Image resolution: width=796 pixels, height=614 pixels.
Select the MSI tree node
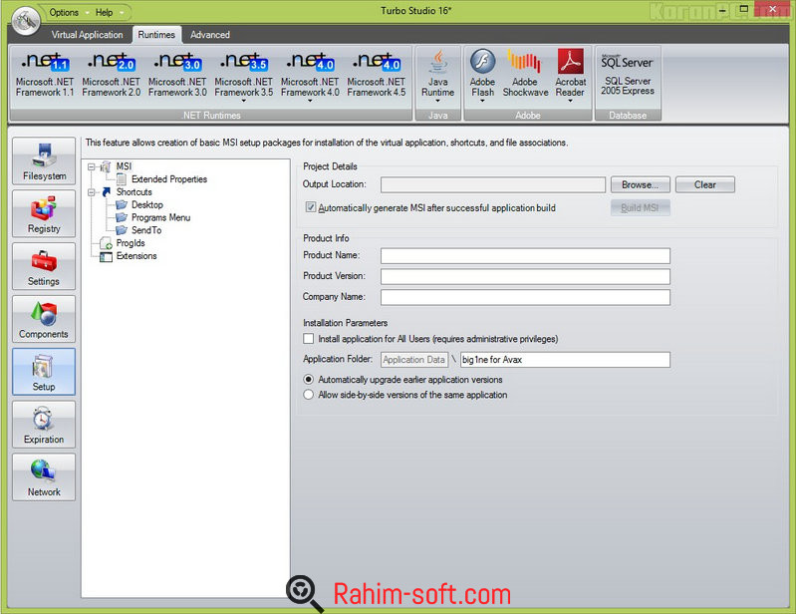point(124,166)
